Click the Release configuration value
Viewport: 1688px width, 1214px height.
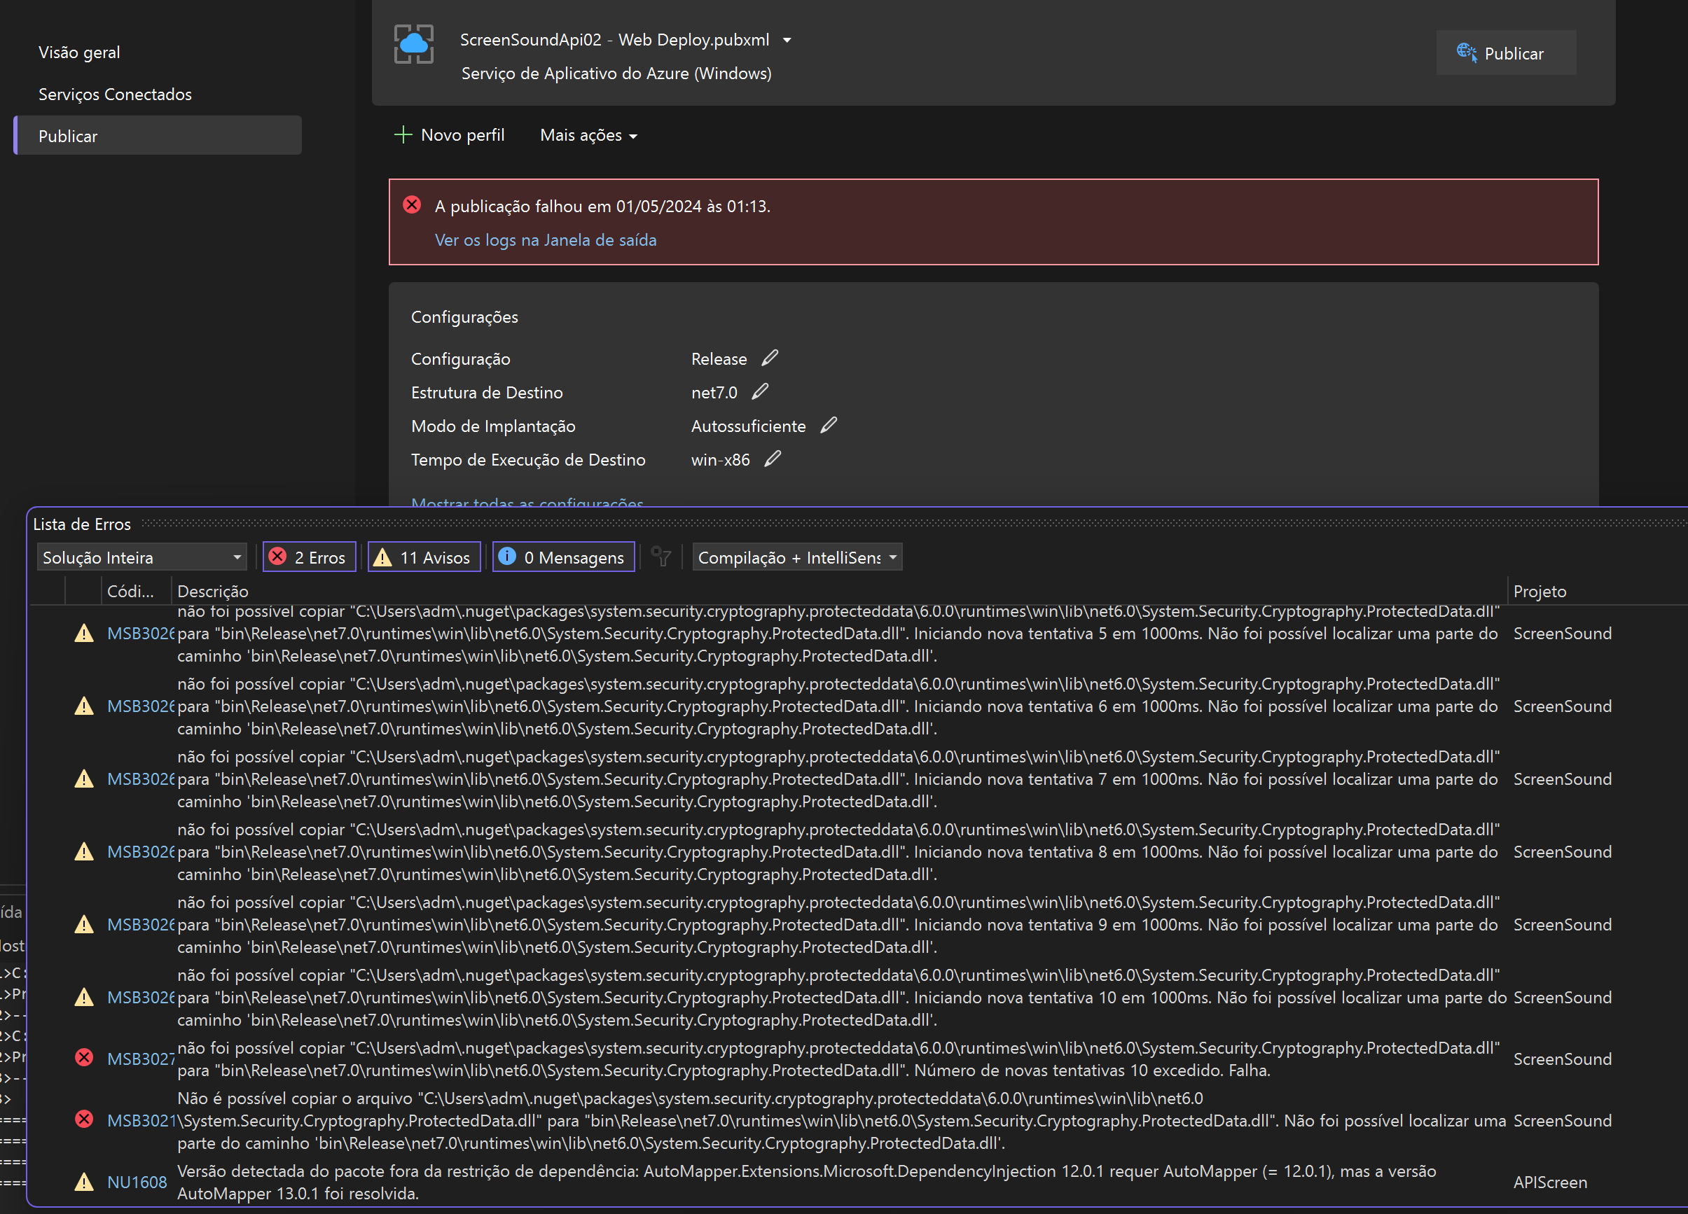click(719, 358)
